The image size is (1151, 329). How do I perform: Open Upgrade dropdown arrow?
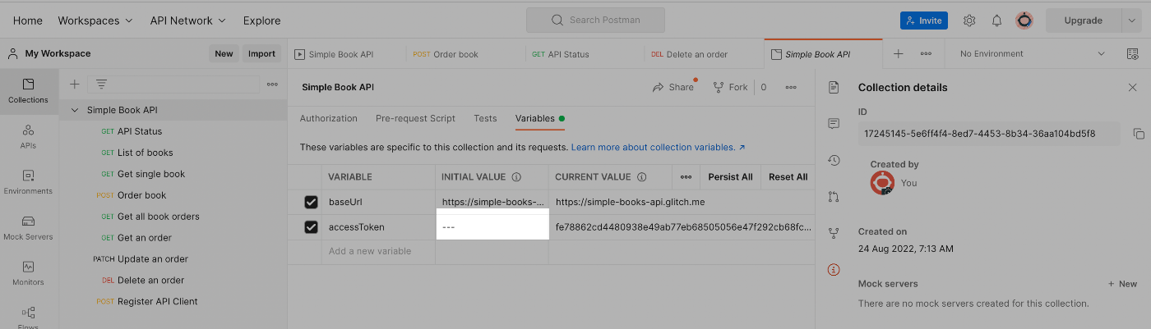pos(1130,21)
